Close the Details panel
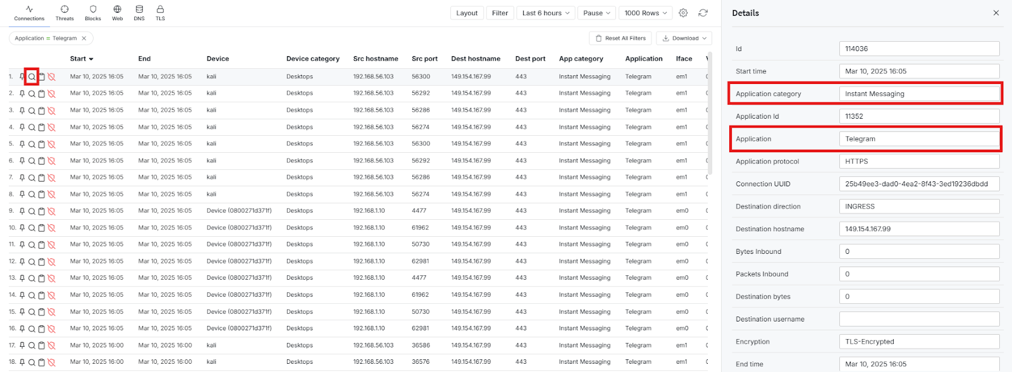This screenshot has width=1012, height=372. click(996, 13)
